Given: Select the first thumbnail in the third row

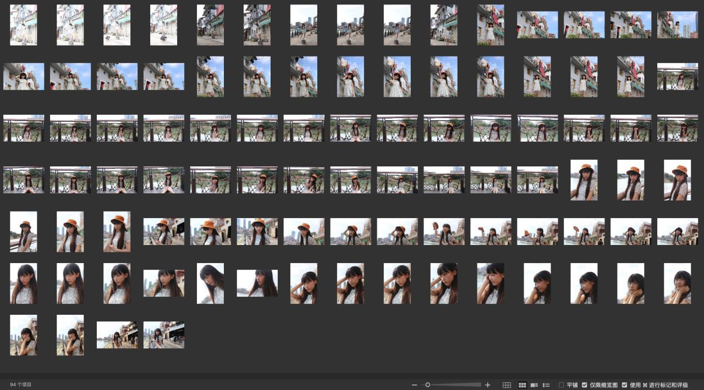Looking at the screenshot, I should tap(24, 128).
